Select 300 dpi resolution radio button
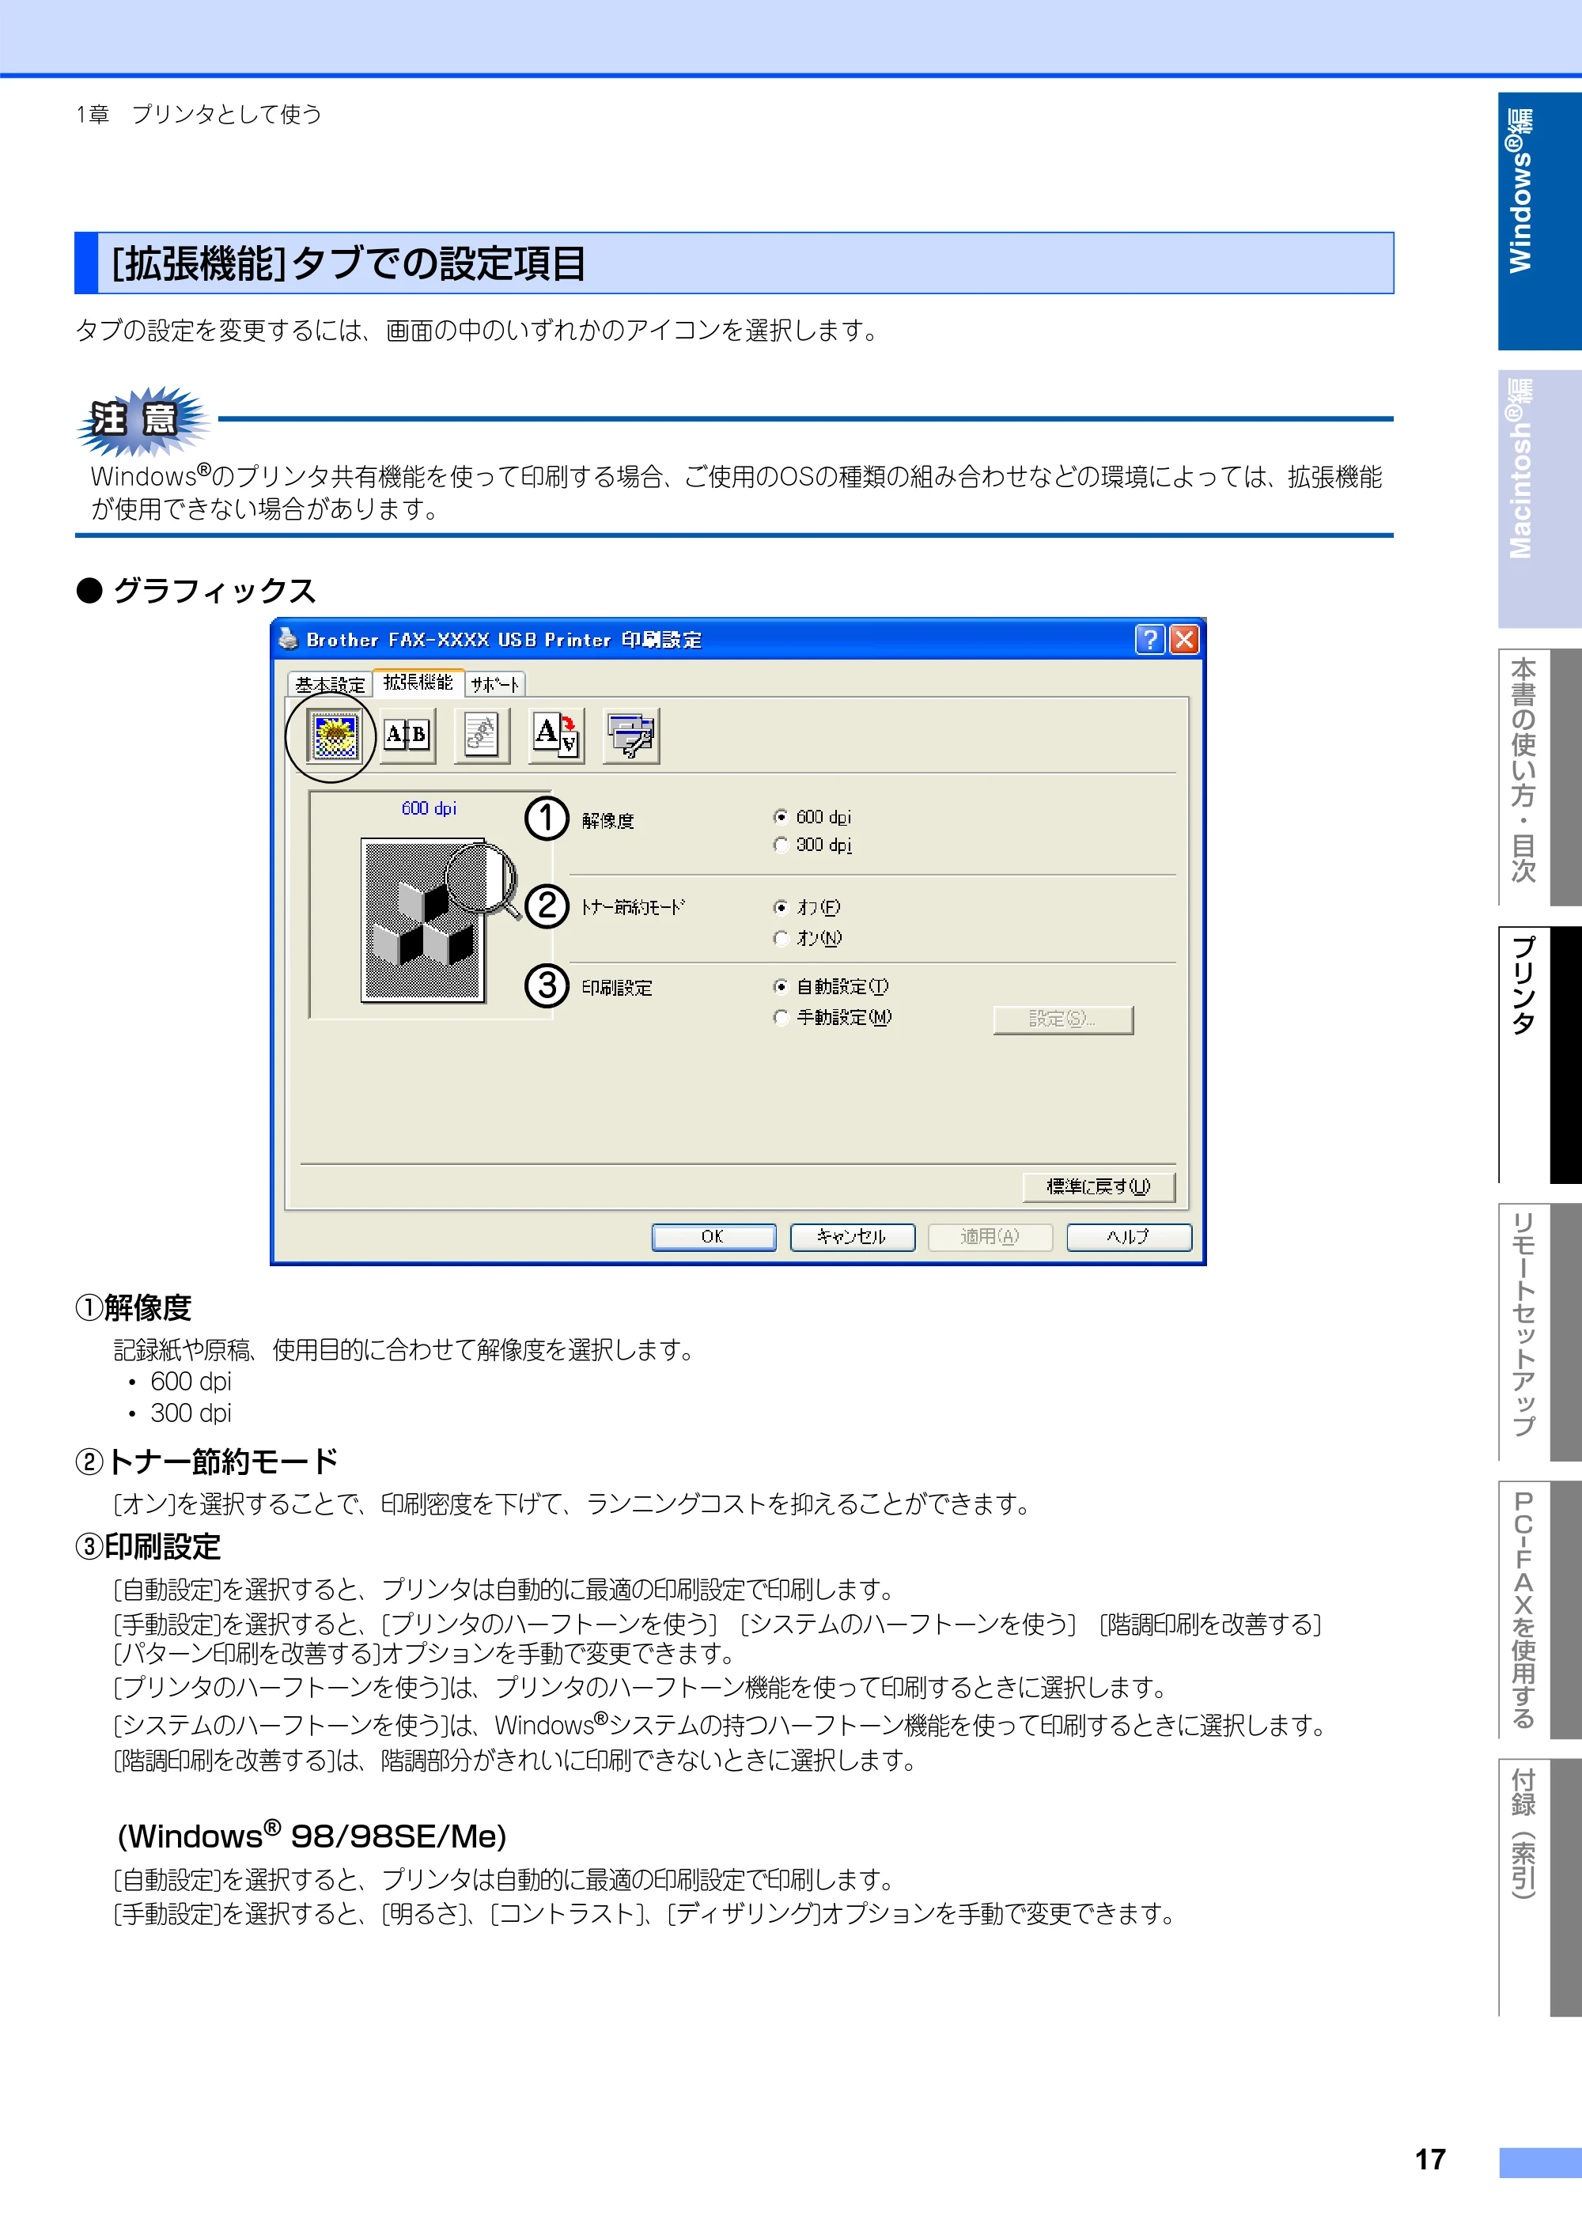 click(x=780, y=845)
